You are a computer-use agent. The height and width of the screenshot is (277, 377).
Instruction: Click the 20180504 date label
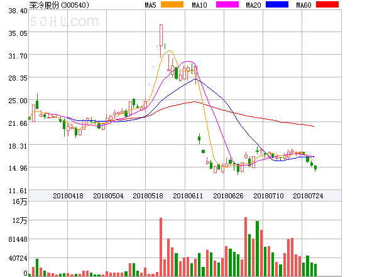pyautogui.click(x=108, y=196)
